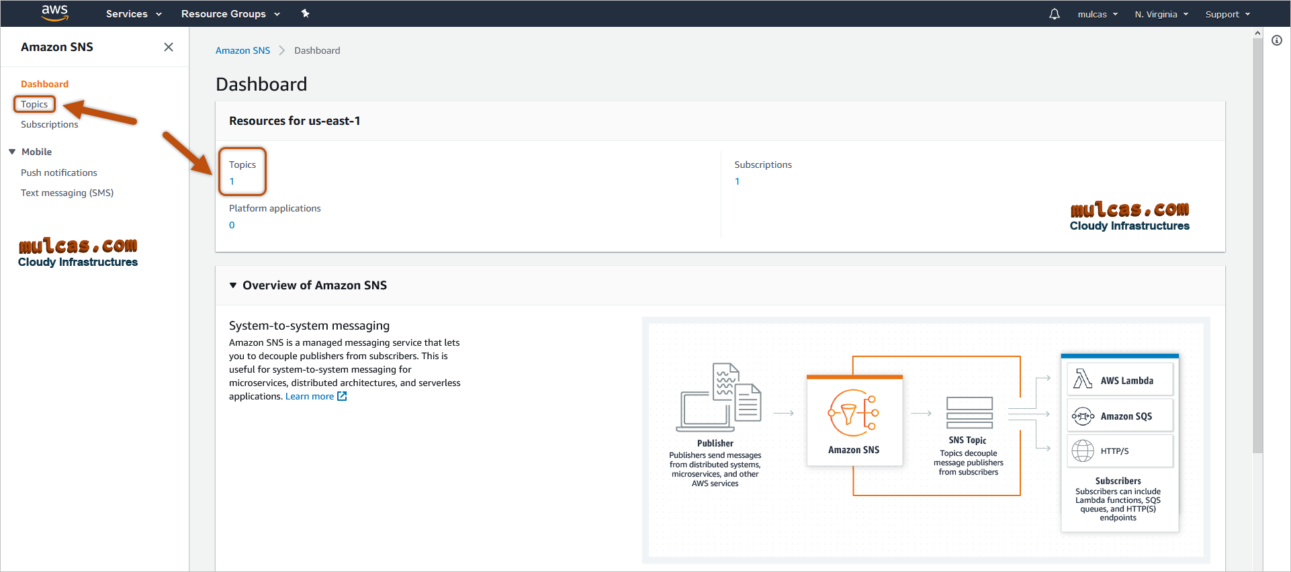Open the mulcas account menu
Screen dimensions: 1291x572
1098,14
